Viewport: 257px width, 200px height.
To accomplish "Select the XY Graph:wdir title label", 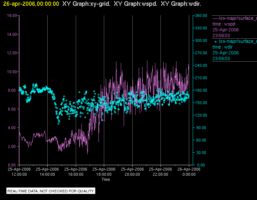I will click(181, 4).
